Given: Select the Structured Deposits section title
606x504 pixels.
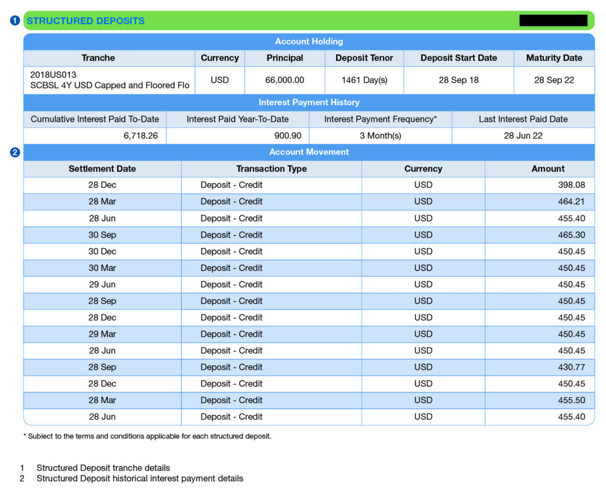Looking at the screenshot, I should click(86, 21).
